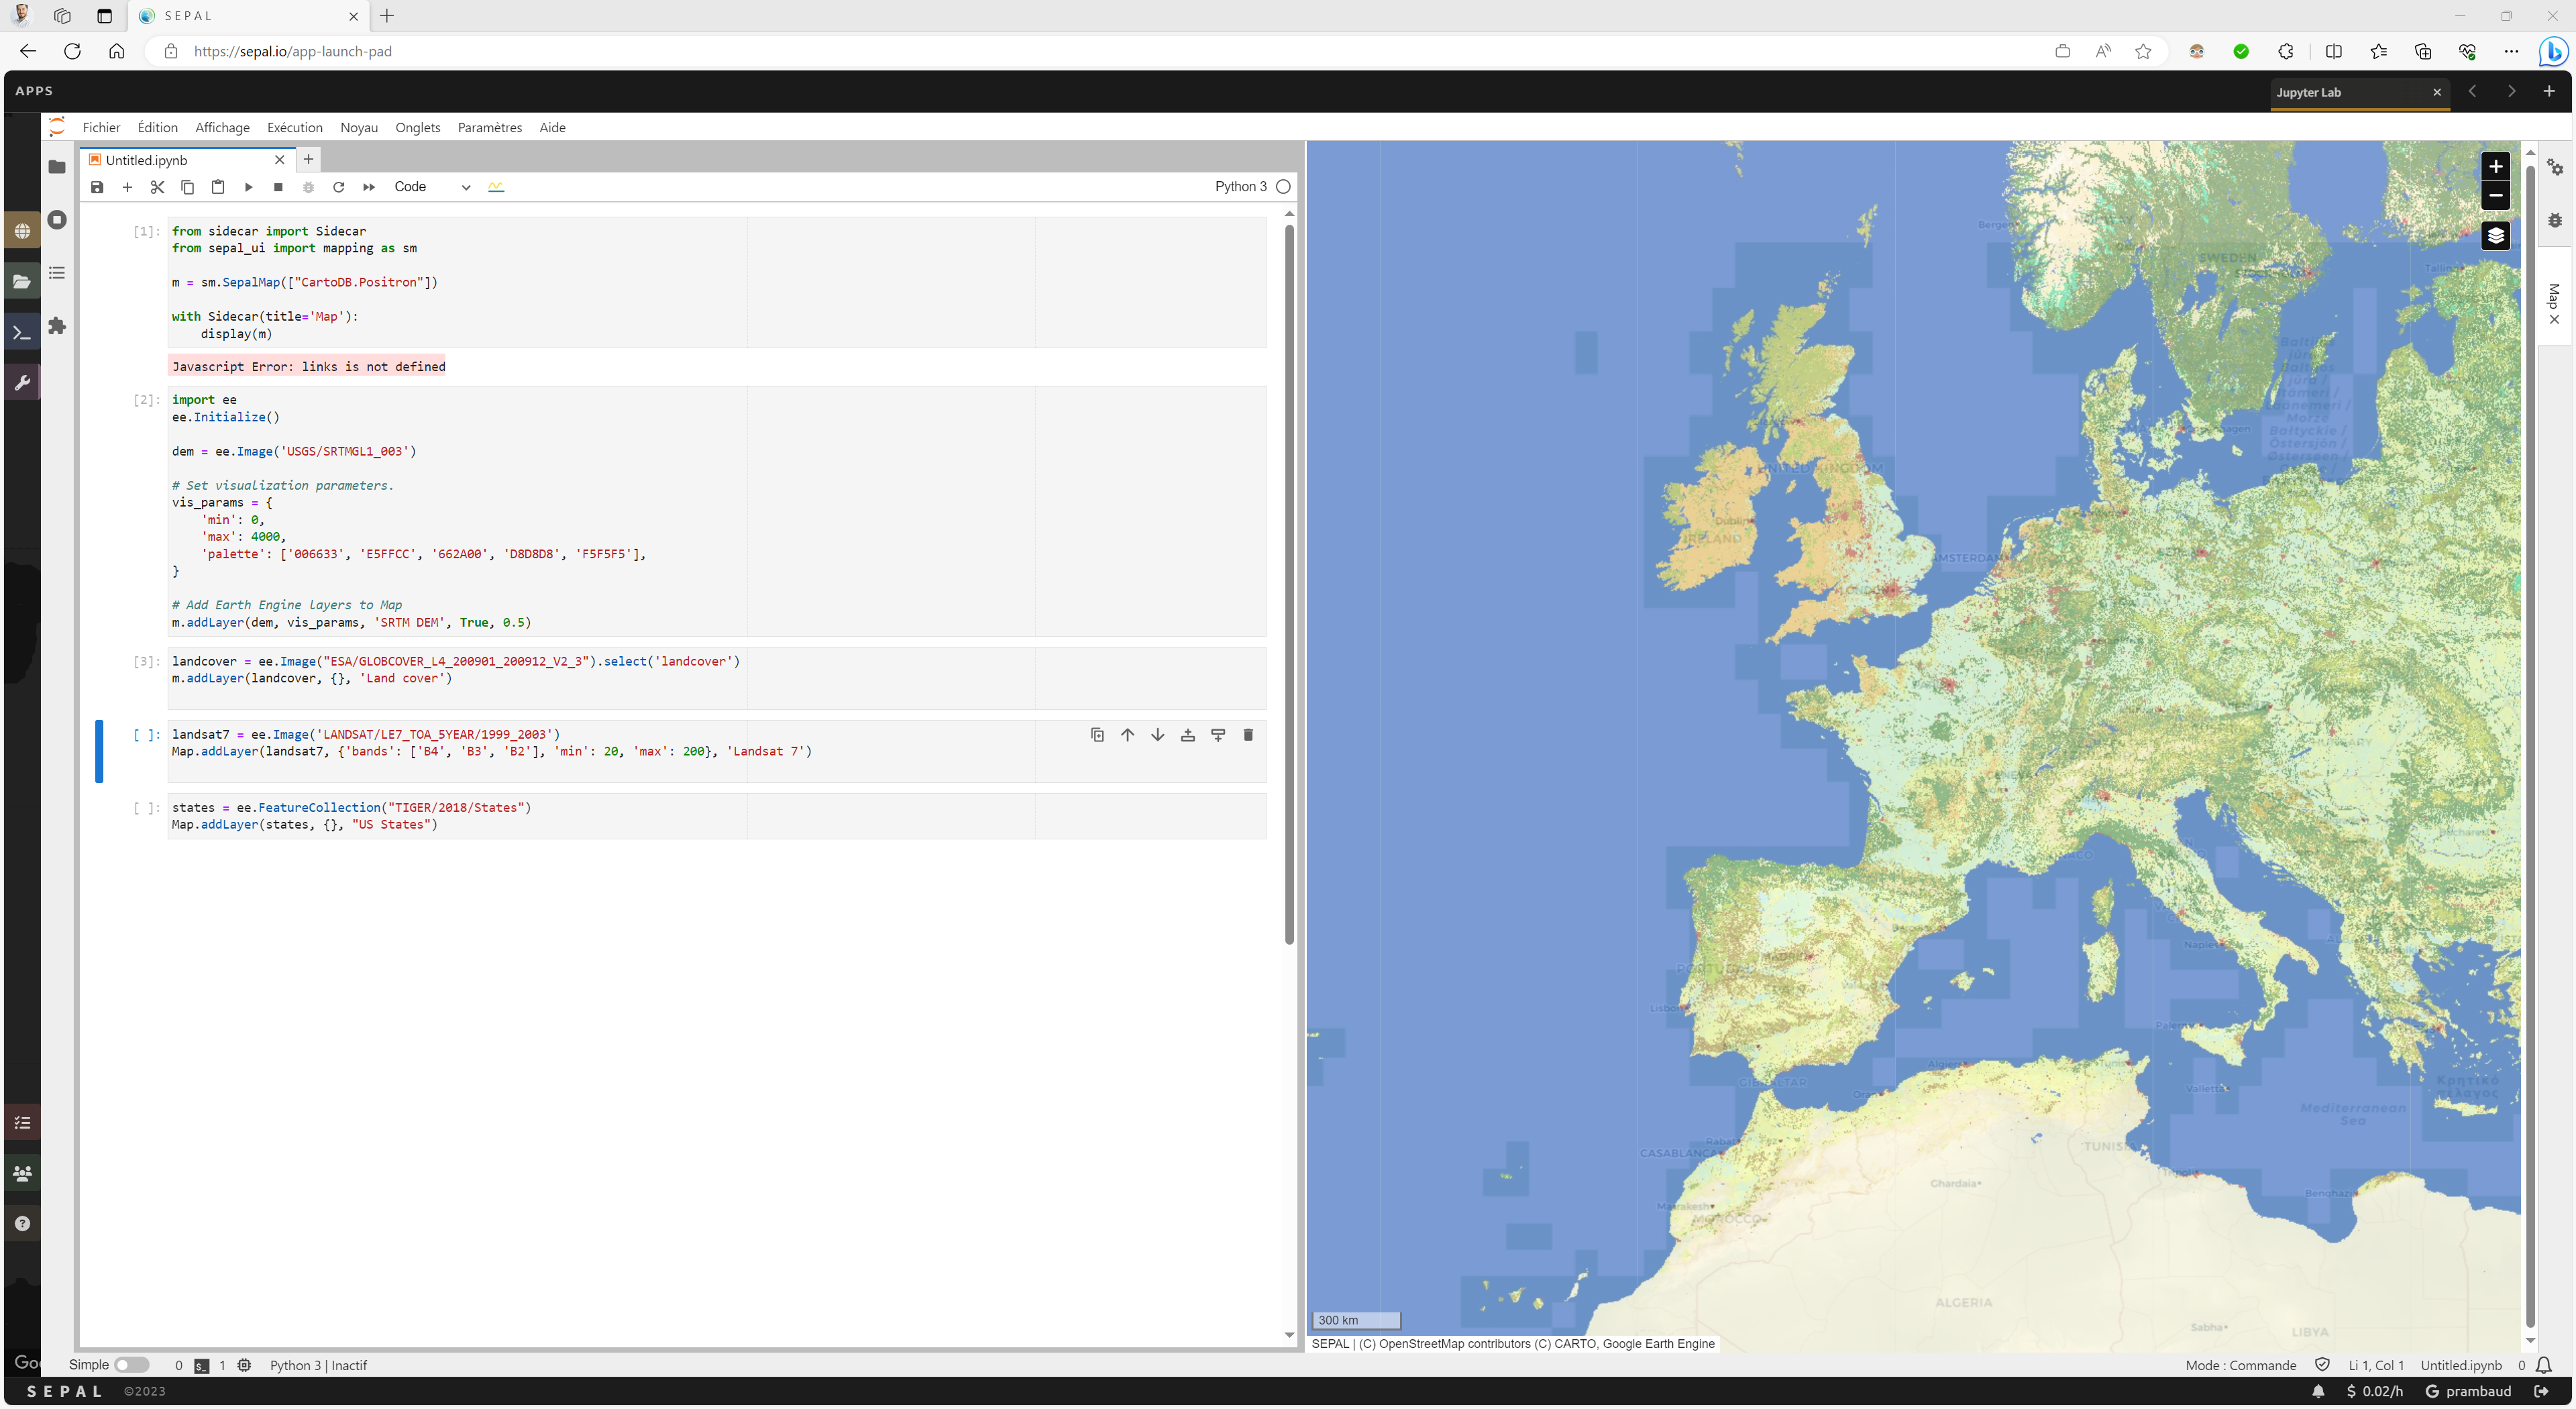Open the map layers control icon

click(x=2495, y=236)
